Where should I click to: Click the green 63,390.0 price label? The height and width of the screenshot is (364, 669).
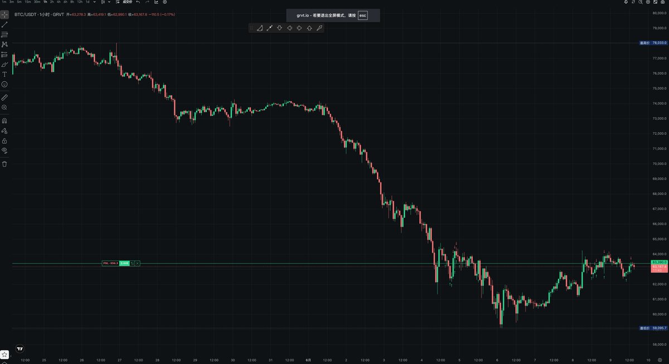[x=659, y=262]
